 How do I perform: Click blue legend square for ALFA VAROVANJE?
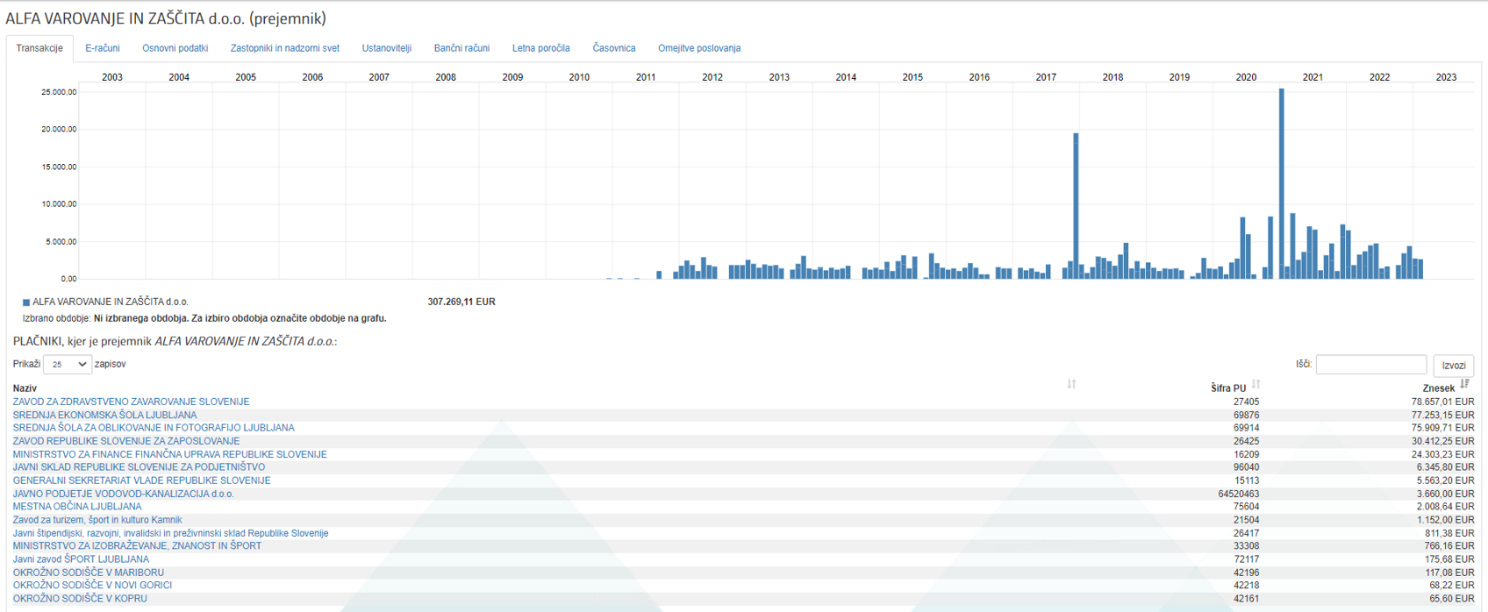click(x=26, y=302)
